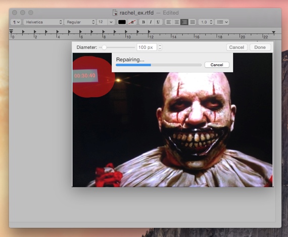Click the tab stop at ruler mark 6

(x=80, y=32)
